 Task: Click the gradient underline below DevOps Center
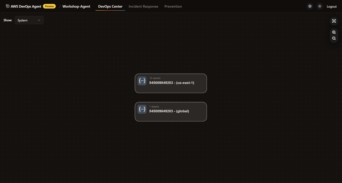point(110,11)
